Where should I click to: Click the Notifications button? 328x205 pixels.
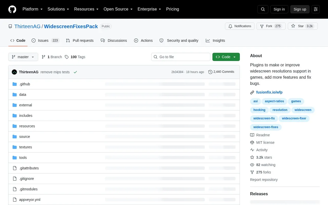click(x=240, y=26)
